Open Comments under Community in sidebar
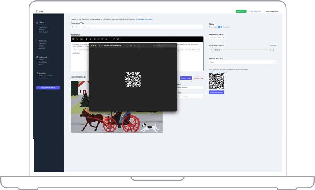 click(42, 43)
